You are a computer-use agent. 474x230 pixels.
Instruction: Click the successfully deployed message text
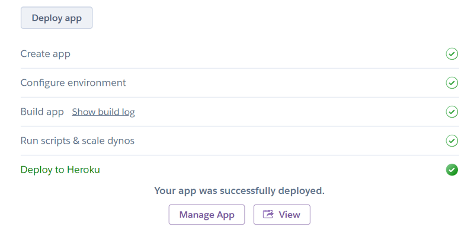pyautogui.click(x=239, y=190)
